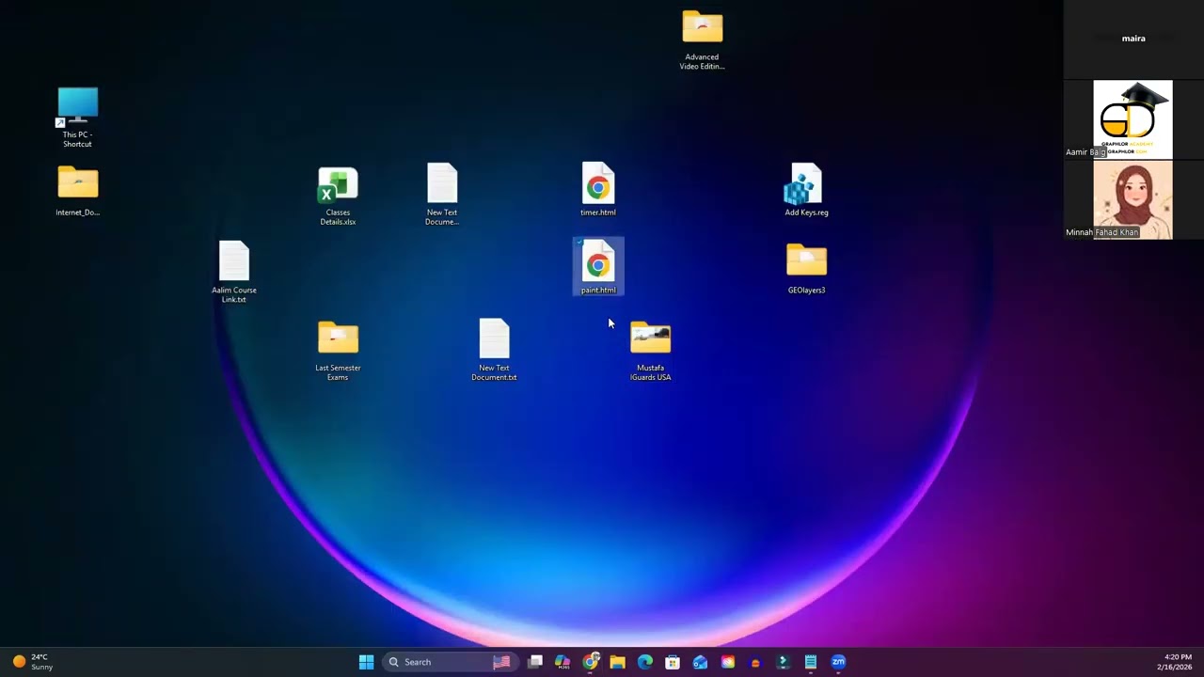Open File Explorer from the taskbar
Viewport: 1204px width, 677px height.
617,662
